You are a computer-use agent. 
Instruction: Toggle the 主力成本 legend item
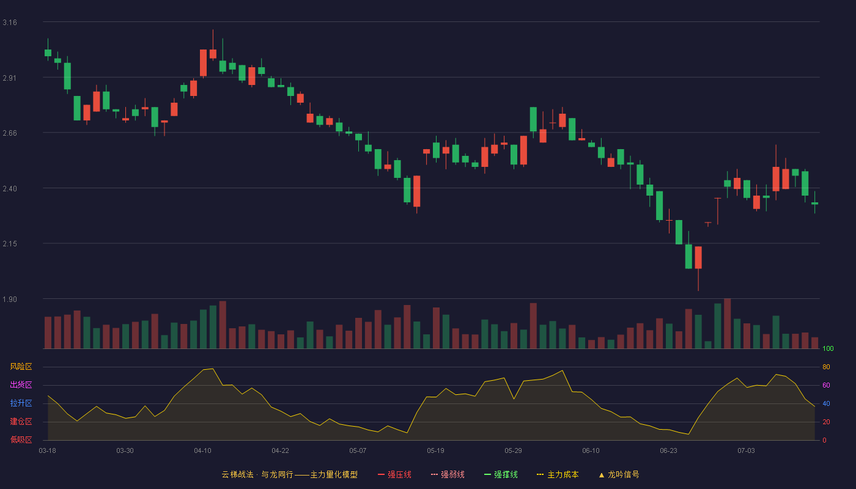(x=558, y=474)
